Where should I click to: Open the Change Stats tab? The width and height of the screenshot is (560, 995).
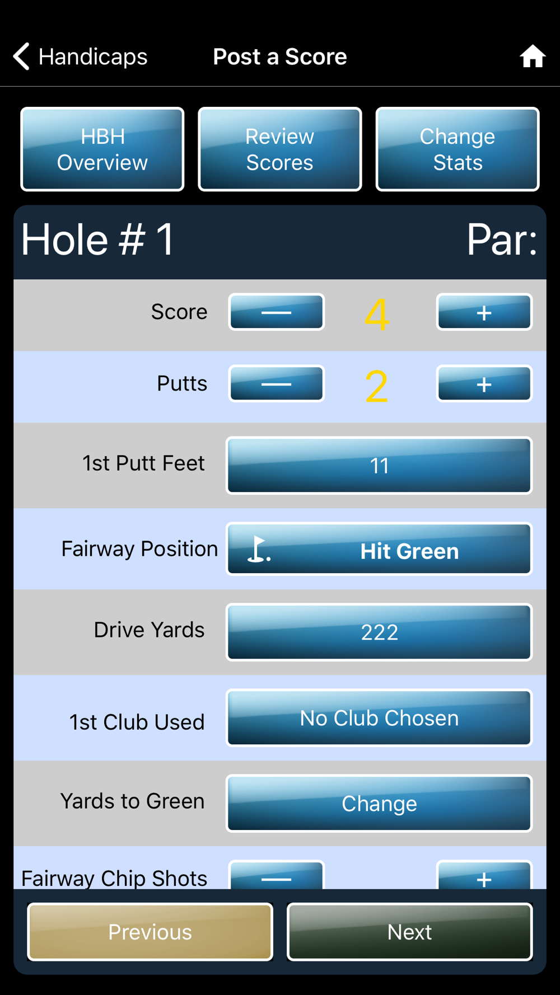coord(458,149)
